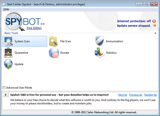The width and height of the screenshot is (160, 116).
Task: Click the Quarantine label
Action: click(21, 53)
